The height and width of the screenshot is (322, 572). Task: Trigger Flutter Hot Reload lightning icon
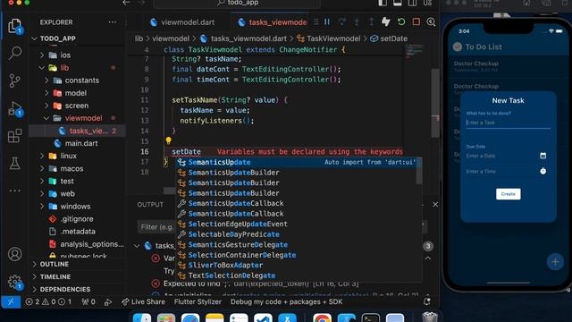[386, 21]
